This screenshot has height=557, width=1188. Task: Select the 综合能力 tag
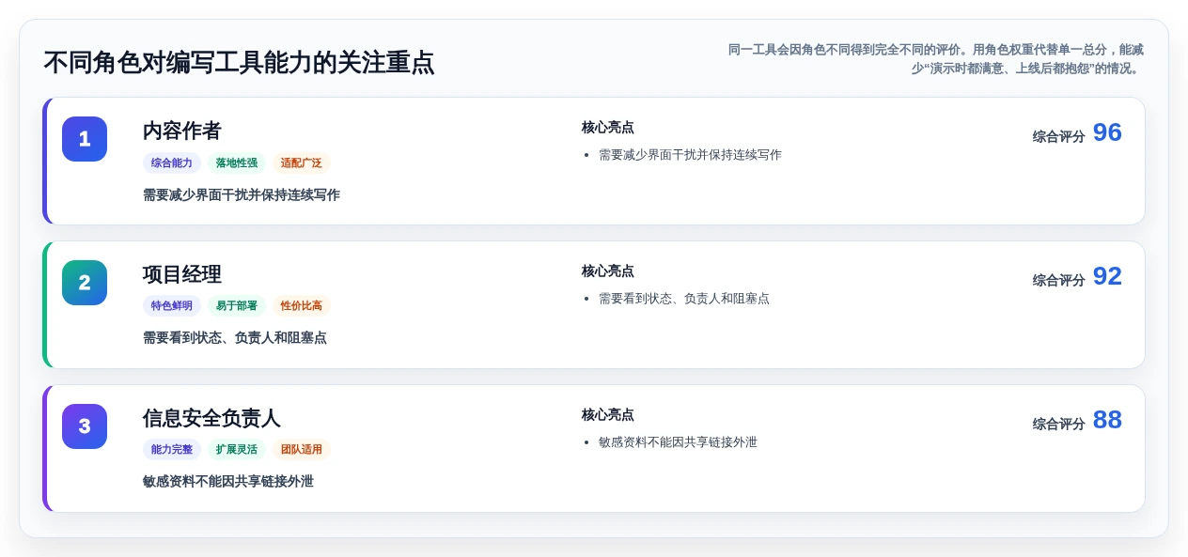[172, 162]
